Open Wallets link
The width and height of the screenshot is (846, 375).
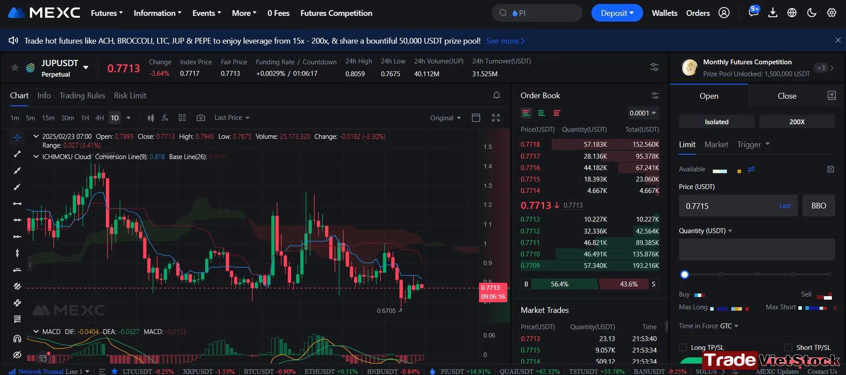(664, 13)
